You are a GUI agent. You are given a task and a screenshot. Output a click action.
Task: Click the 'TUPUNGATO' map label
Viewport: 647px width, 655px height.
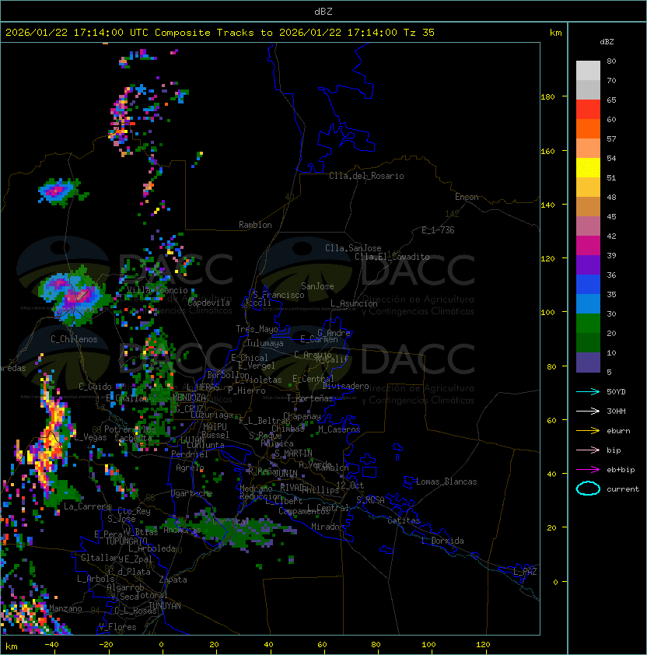coord(126,541)
